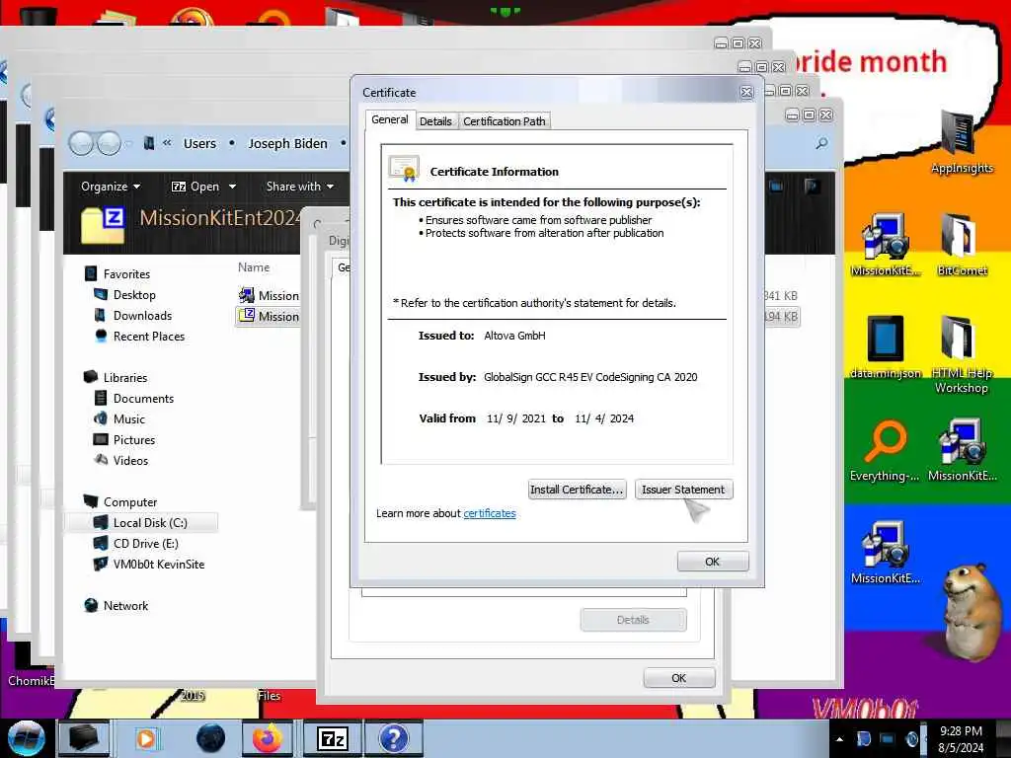Viewport: 1011px width, 758px height.
Task: Click Users in the Explorer address bar
Action: 199,144
